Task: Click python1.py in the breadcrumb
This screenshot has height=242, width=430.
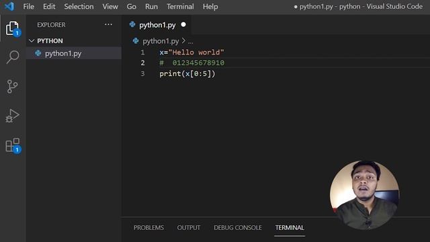Action: click(161, 41)
